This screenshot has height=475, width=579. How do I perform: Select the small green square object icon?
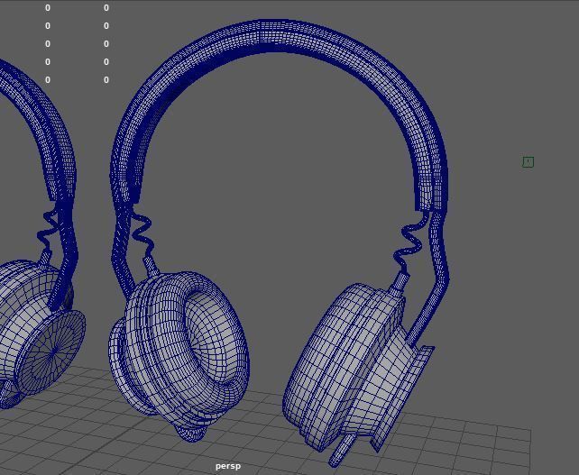[x=528, y=162]
